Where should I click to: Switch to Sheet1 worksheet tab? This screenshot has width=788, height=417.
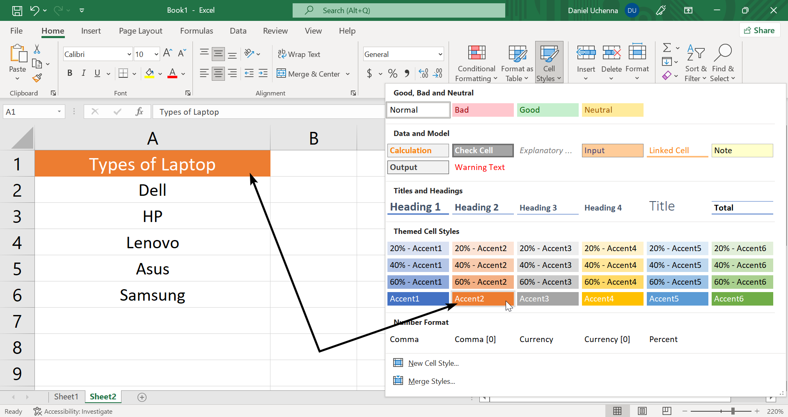(66, 397)
